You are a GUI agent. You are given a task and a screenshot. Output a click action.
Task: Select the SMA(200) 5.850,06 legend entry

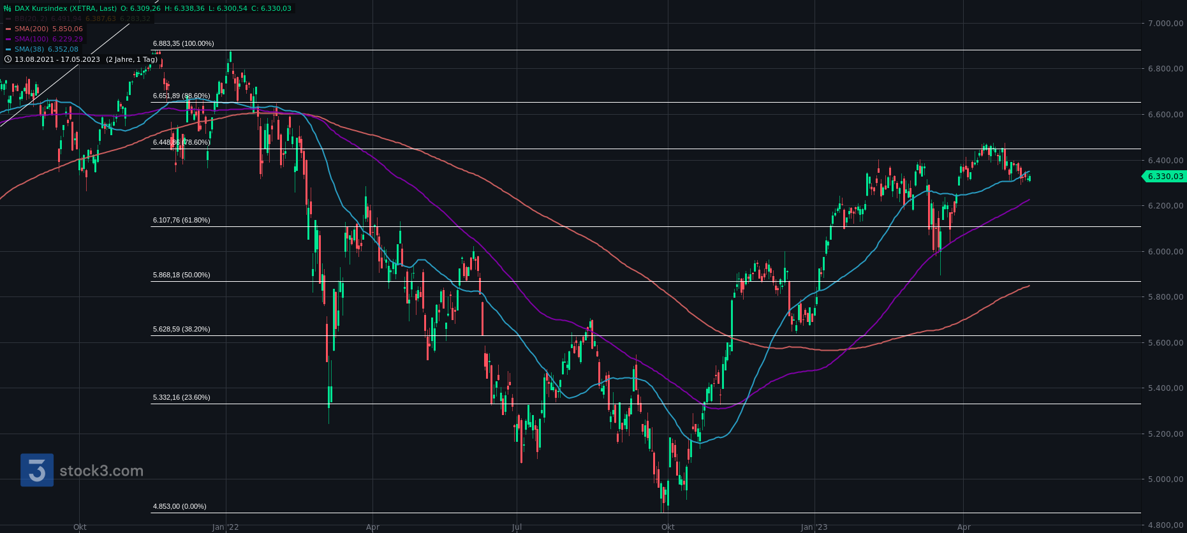(48, 29)
